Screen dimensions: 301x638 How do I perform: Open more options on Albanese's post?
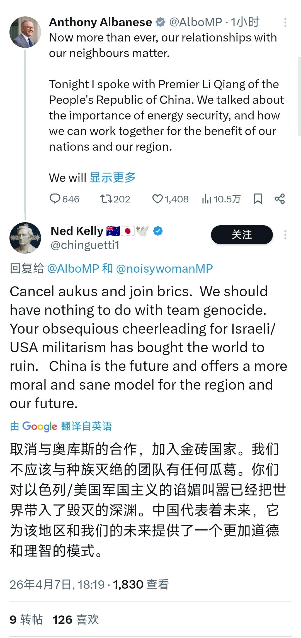click(x=285, y=23)
